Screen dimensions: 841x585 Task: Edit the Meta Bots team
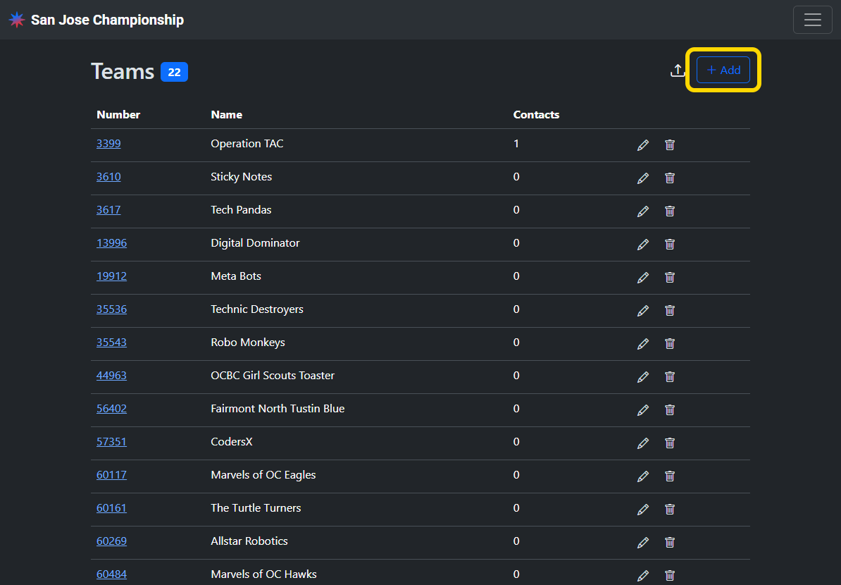(x=642, y=278)
